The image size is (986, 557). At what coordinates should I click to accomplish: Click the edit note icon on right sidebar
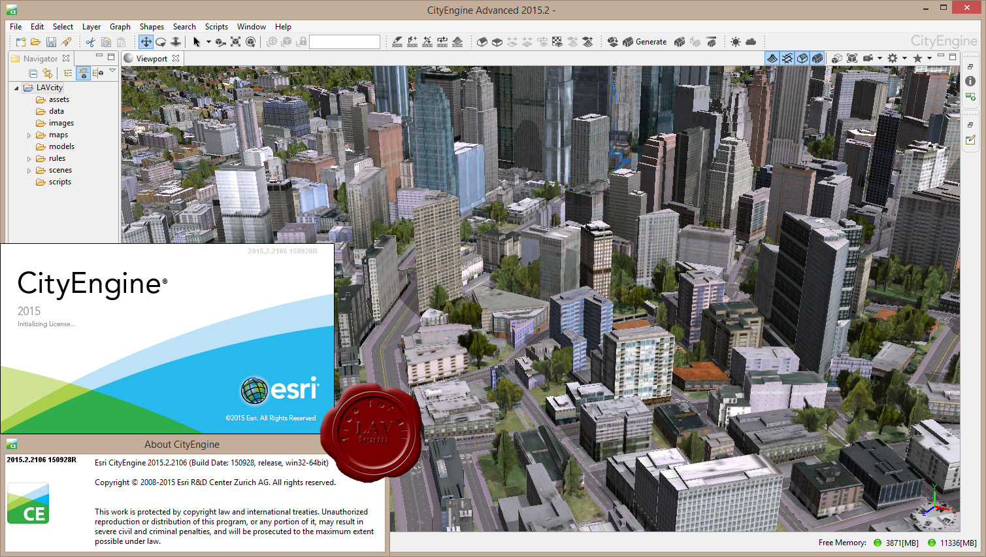[x=970, y=139]
